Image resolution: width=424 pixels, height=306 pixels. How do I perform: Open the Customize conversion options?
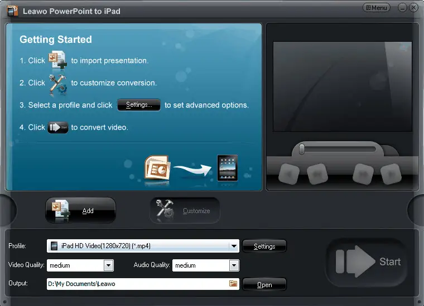[x=185, y=210]
